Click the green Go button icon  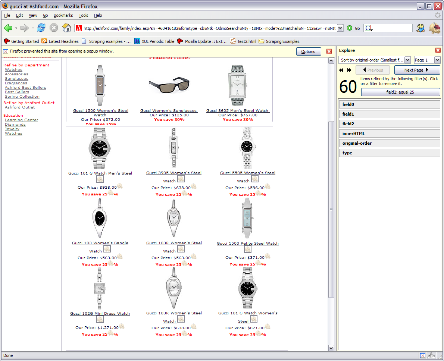350,28
